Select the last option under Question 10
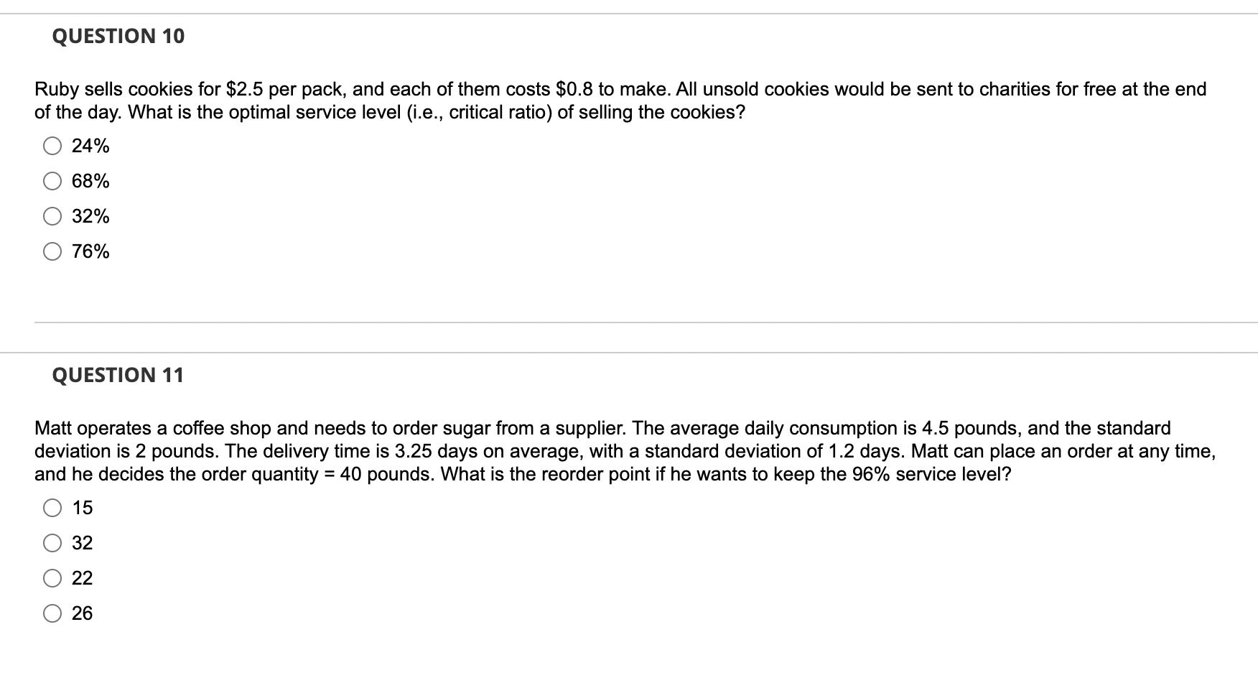The height and width of the screenshot is (678, 1258). (x=52, y=251)
